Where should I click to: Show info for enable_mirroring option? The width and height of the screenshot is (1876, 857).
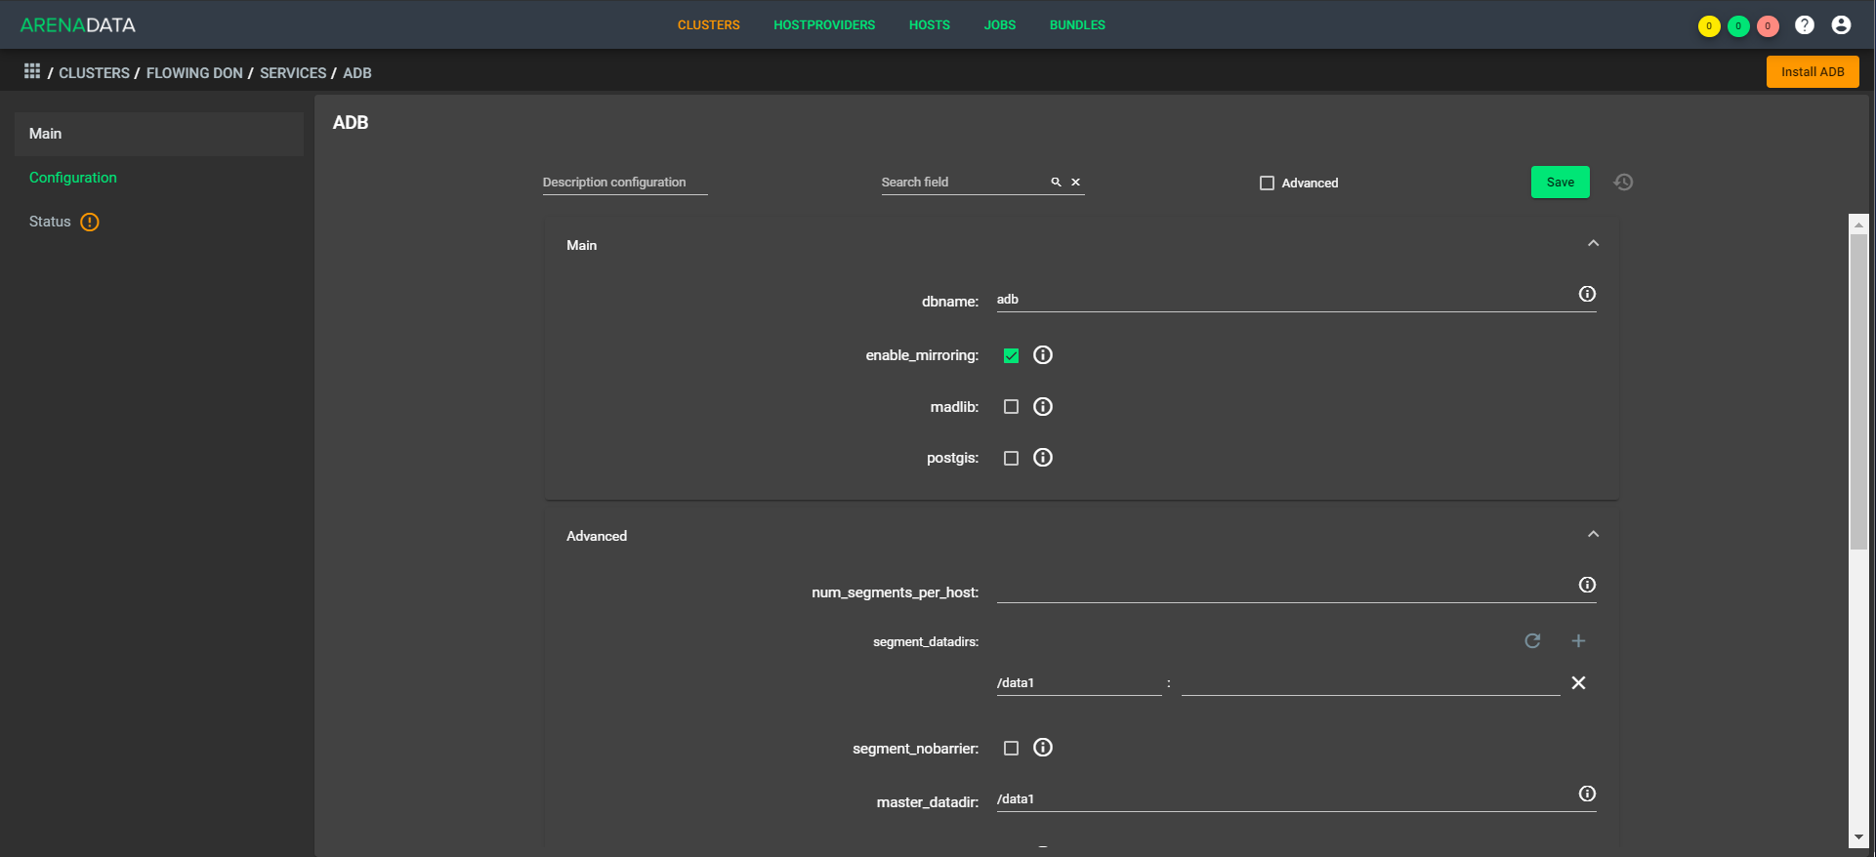click(x=1043, y=355)
